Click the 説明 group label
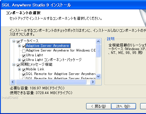146x114 pixels. coord(111,39)
